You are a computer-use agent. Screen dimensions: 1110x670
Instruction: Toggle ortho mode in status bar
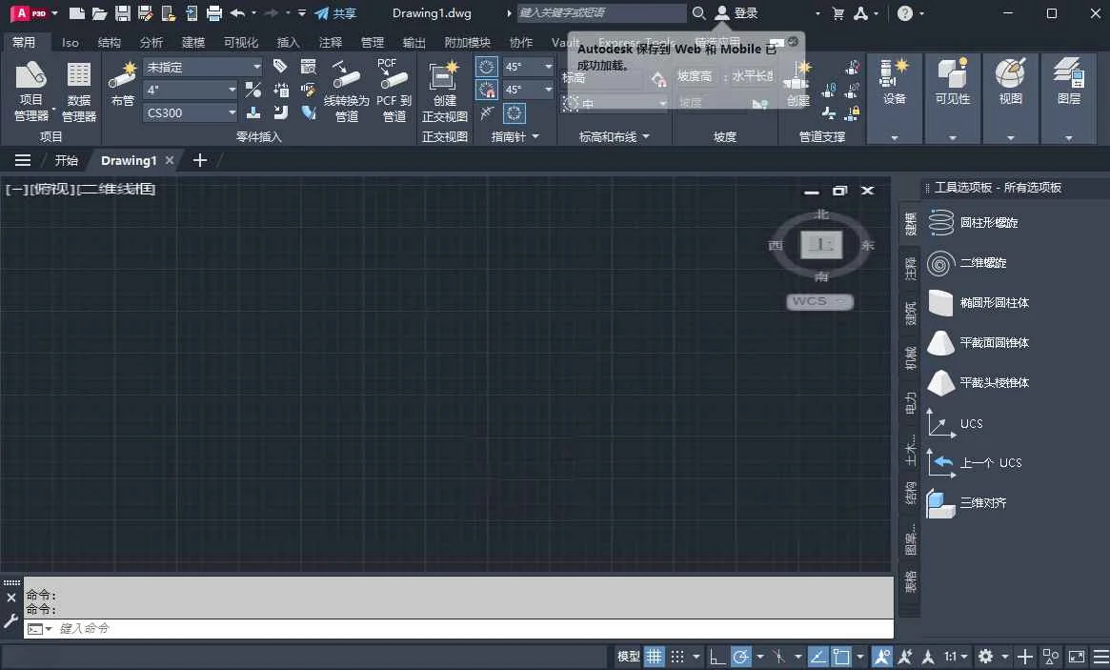(x=716, y=657)
